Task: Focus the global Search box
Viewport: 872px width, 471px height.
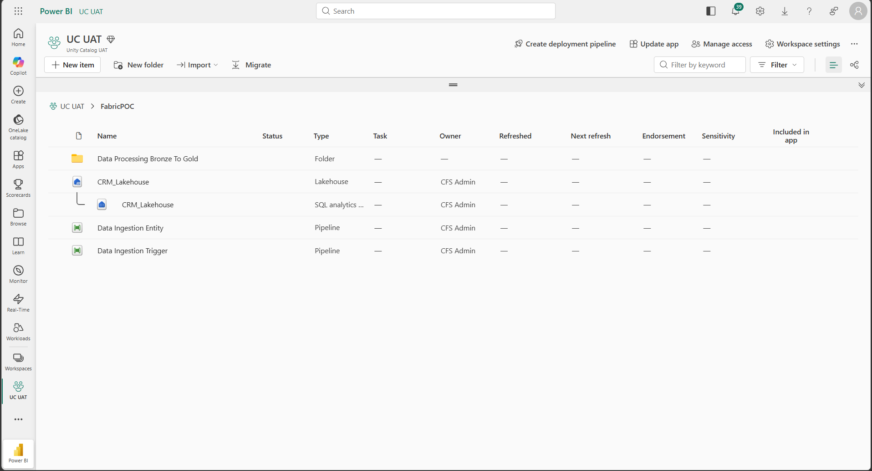Action: (x=436, y=11)
